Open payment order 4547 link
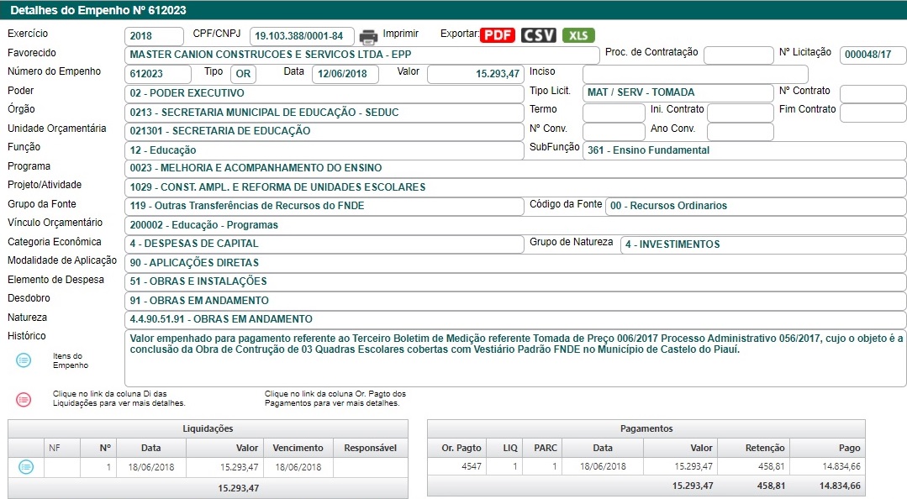 pyautogui.click(x=472, y=466)
